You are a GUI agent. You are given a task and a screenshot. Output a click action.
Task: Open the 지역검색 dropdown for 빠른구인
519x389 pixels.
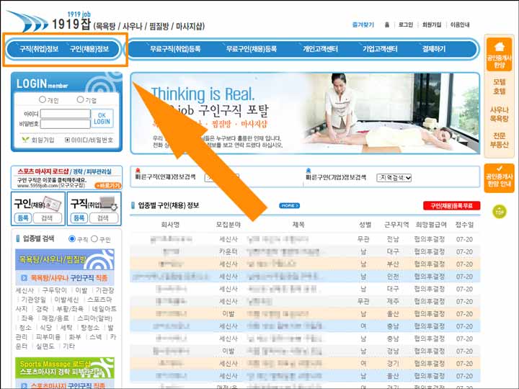pos(394,178)
